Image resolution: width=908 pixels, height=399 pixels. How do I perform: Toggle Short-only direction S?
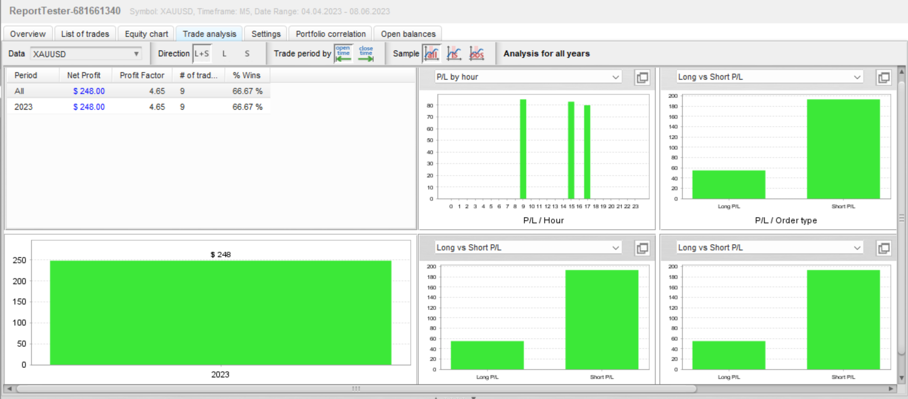click(x=247, y=54)
